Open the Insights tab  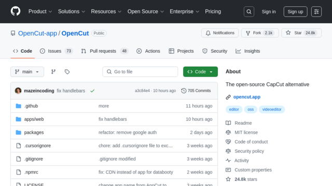(x=248, y=51)
